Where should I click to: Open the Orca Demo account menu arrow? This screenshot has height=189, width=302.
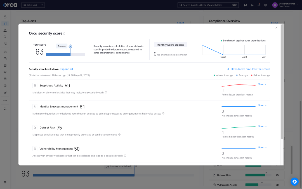297,5
